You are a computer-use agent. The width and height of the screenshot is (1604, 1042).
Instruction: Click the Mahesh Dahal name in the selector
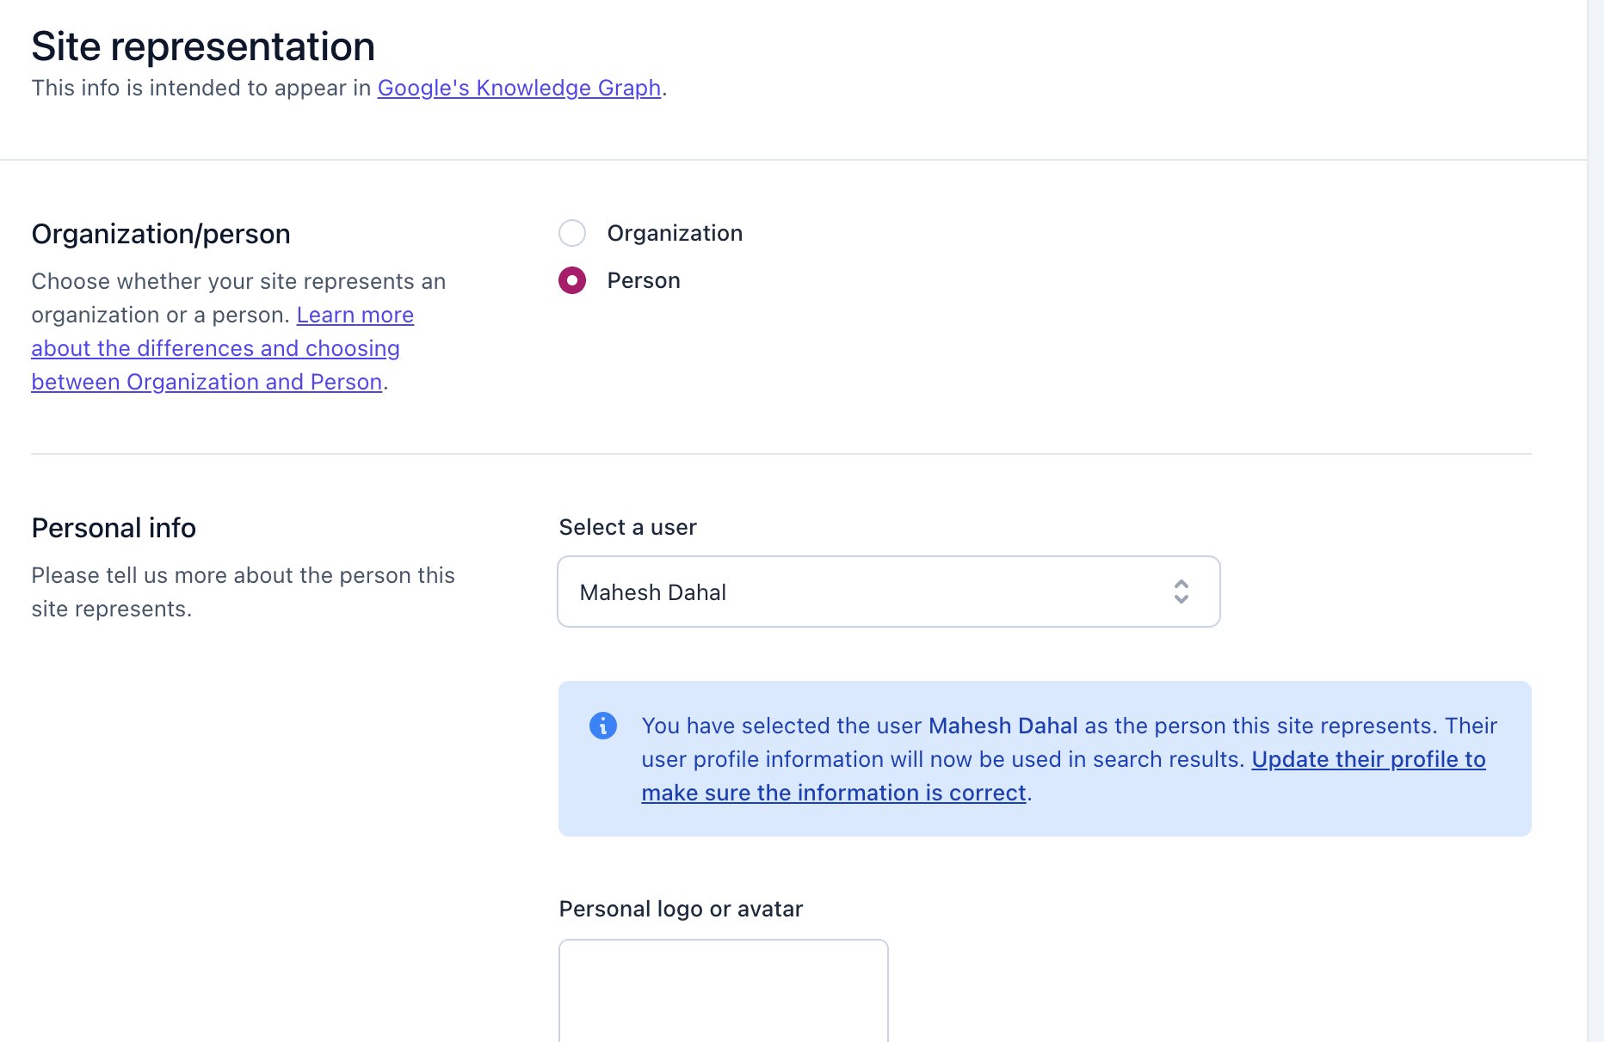(652, 591)
